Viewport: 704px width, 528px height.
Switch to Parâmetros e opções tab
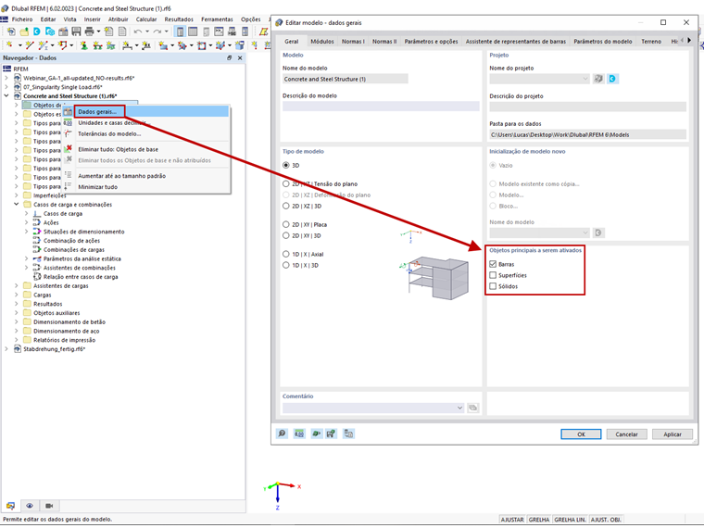[431, 42]
